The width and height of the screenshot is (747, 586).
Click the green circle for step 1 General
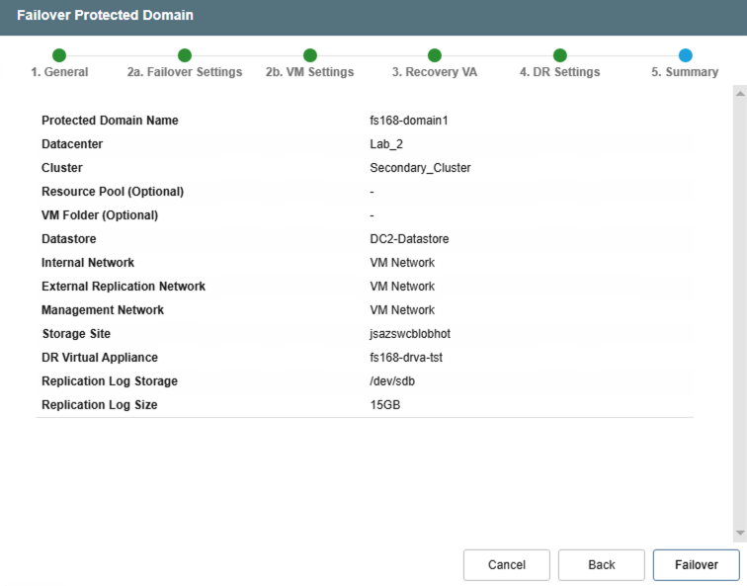click(59, 55)
